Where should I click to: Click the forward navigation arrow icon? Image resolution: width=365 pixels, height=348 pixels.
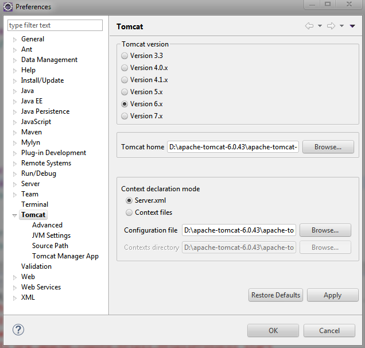[x=331, y=26]
